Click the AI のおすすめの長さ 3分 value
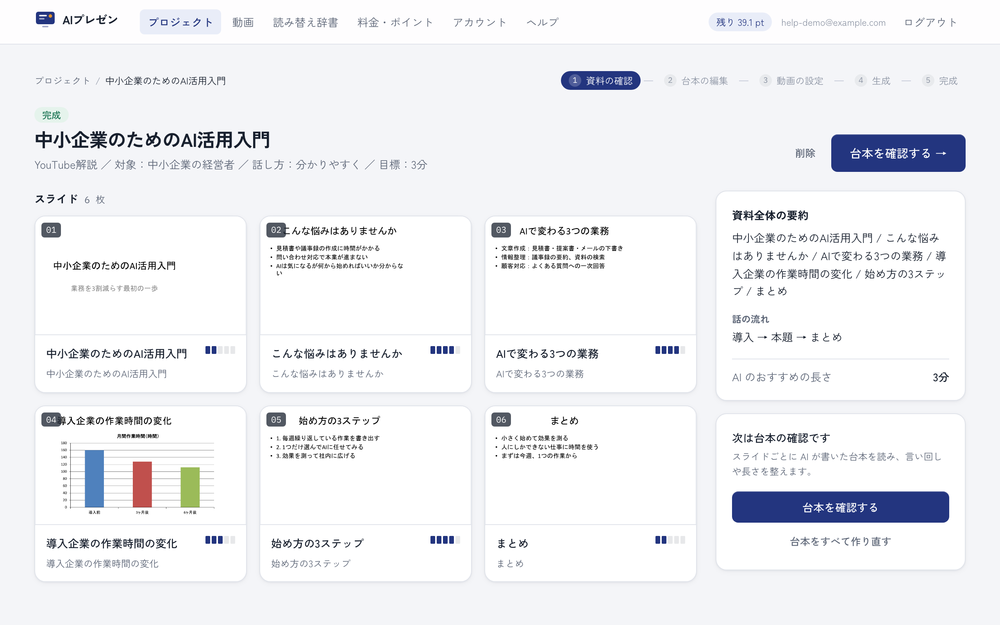 (x=941, y=377)
